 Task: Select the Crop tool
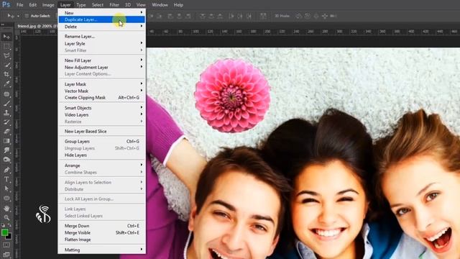[x=6, y=75]
